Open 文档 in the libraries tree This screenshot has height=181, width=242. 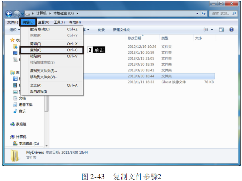tap(22, 98)
